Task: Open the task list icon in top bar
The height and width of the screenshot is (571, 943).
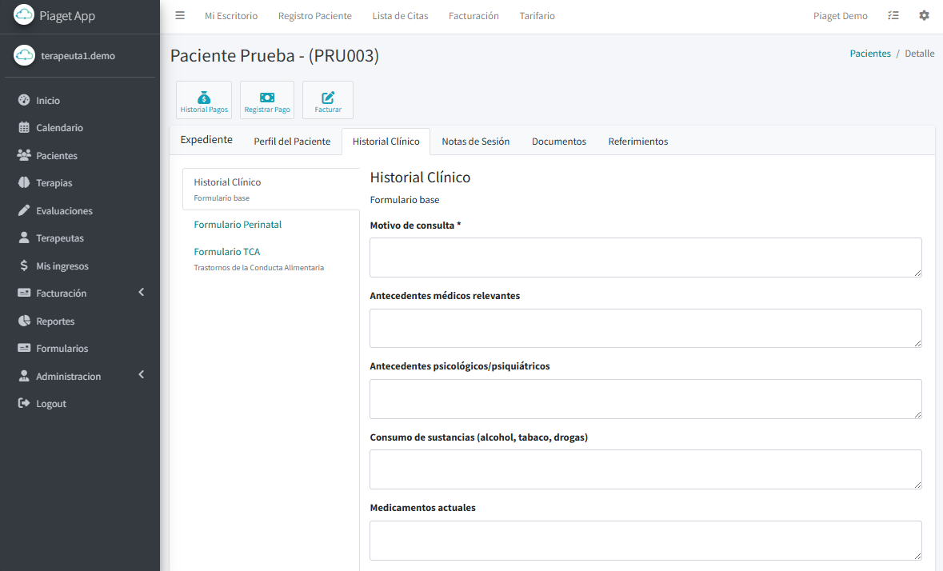Action: tap(893, 16)
